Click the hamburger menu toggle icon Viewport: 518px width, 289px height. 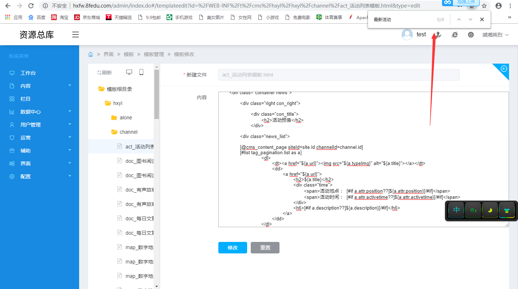coord(75,35)
